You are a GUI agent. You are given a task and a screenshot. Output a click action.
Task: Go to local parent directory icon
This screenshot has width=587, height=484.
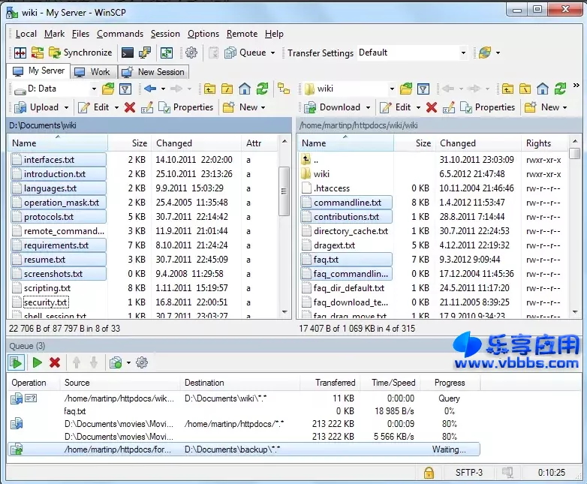[209, 89]
